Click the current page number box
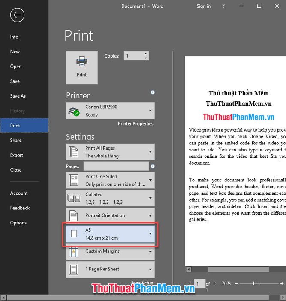Viewport: 286px width, 301px height. pyautogui.click(x=199, y=283)
